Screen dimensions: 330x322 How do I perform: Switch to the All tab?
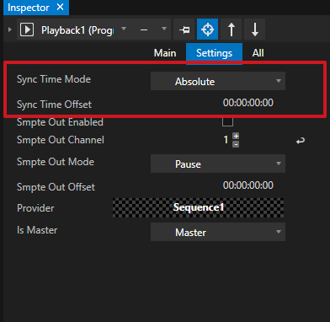[258, 53]
